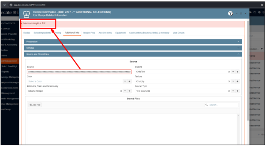Open Dashboard (PowerBI) in the sidebar
Screen dimensions: 265x146
coord(9,34)
